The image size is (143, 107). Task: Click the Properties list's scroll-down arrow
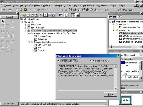[x=140, y=78]
